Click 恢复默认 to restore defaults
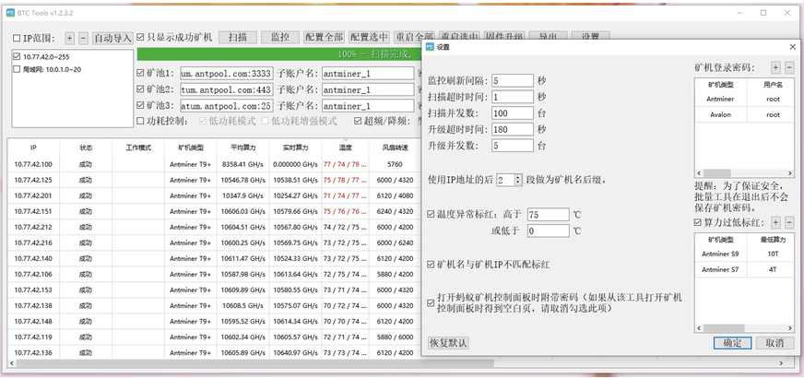 tap(449, 343)
